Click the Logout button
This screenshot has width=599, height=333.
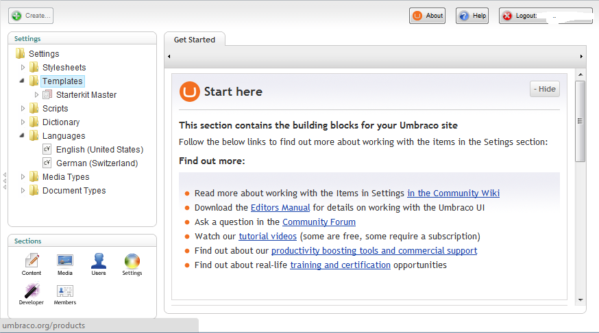546,16
